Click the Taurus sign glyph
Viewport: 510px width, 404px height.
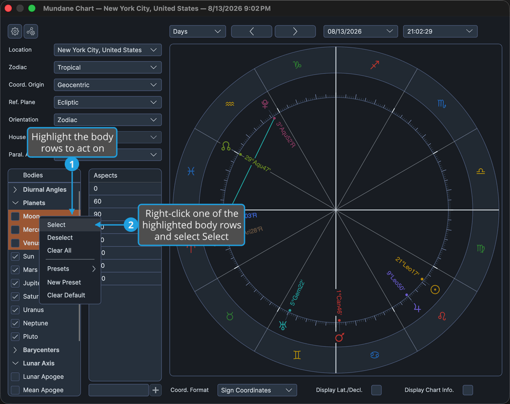230,316
